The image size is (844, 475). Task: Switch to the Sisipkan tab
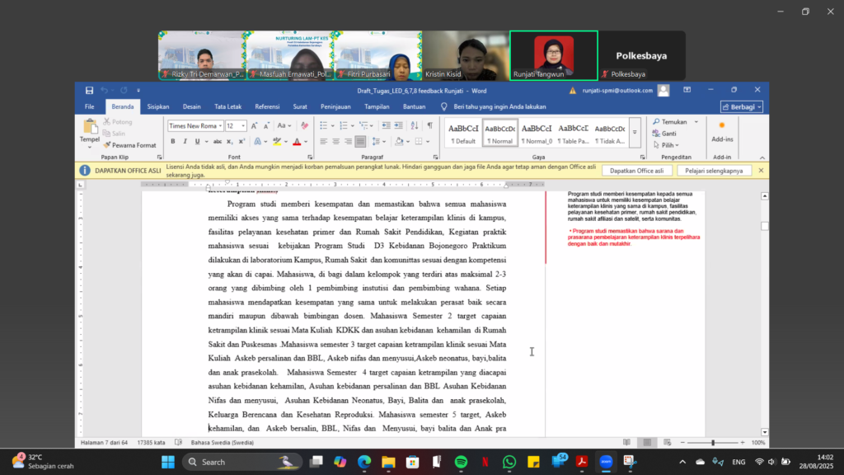(158, 106)
